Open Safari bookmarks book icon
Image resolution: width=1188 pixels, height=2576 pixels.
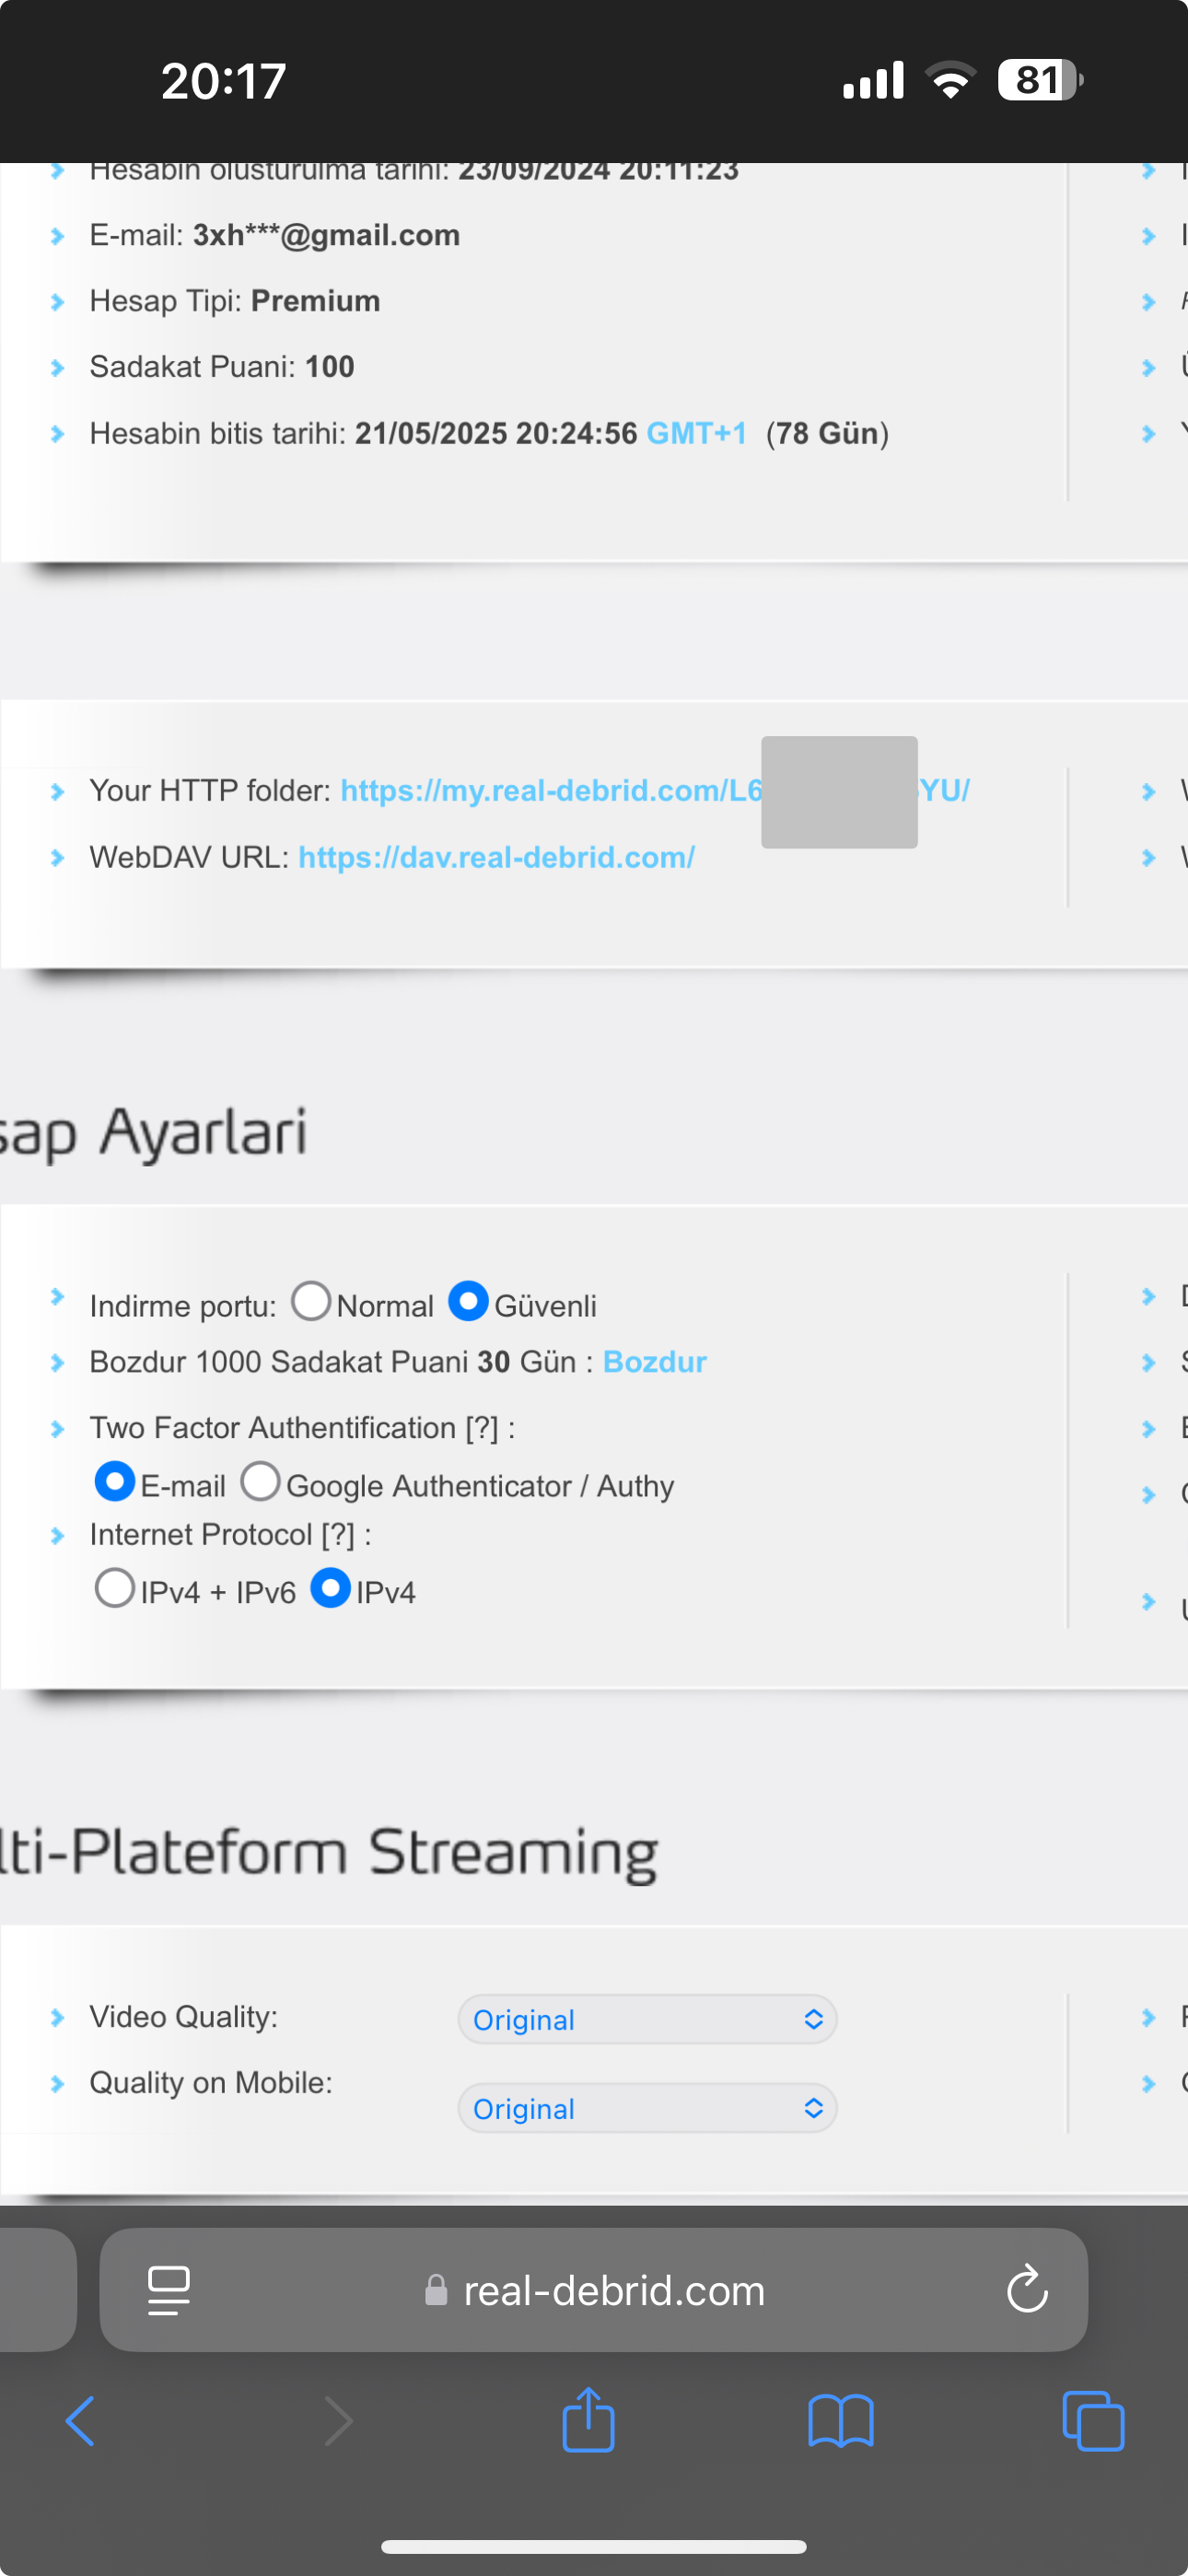pyautogui.click(x=840, y=2421)
